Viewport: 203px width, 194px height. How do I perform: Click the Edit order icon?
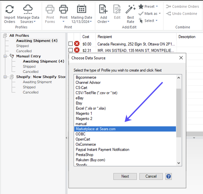click(x=117, y=9)
